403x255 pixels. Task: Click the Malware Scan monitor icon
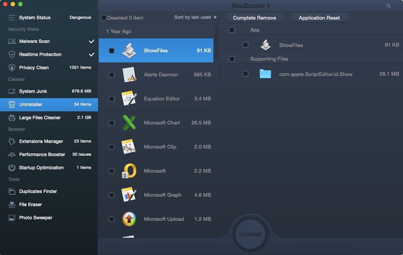12,41
